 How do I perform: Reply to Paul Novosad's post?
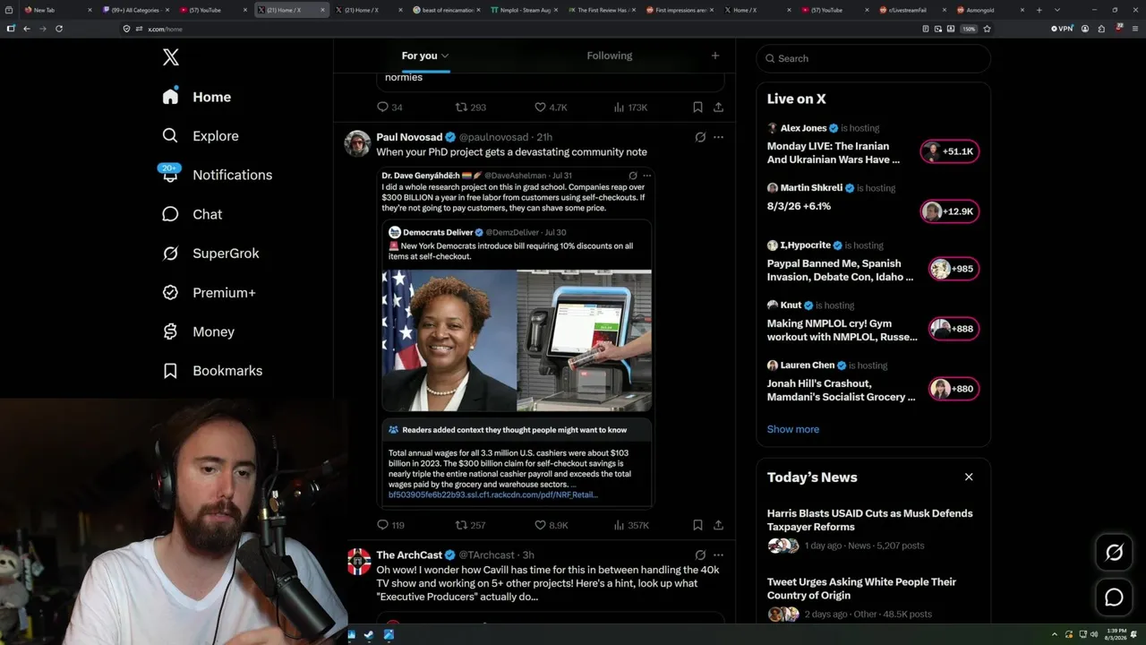click(390, 525)
